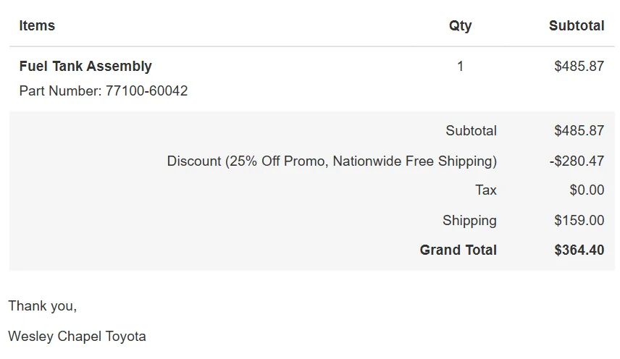Click the Tax label
The width and height of the screenshot is (620, 359).
(x=485, y=190)
